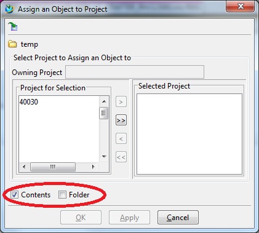
Task: Click the project list scroll-down arrow
Action: pos(104,157)
